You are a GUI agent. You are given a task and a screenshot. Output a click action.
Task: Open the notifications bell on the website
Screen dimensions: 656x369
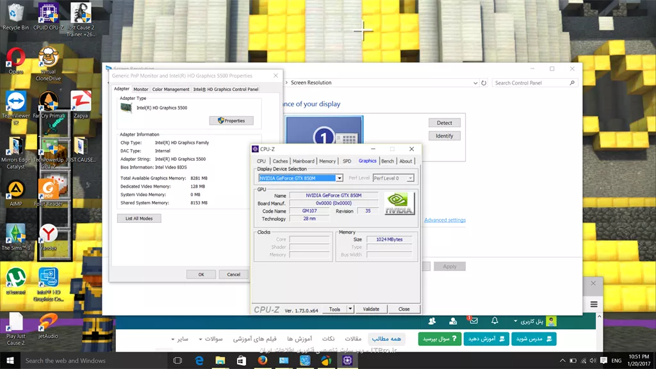point(495,321)
